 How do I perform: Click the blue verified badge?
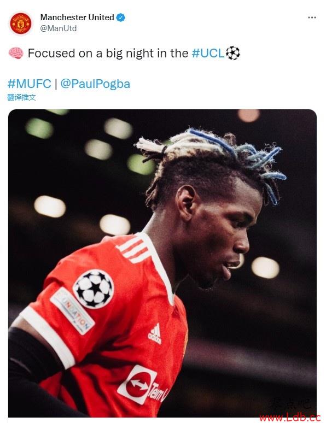pyautogui.click(x=121, y=17)
